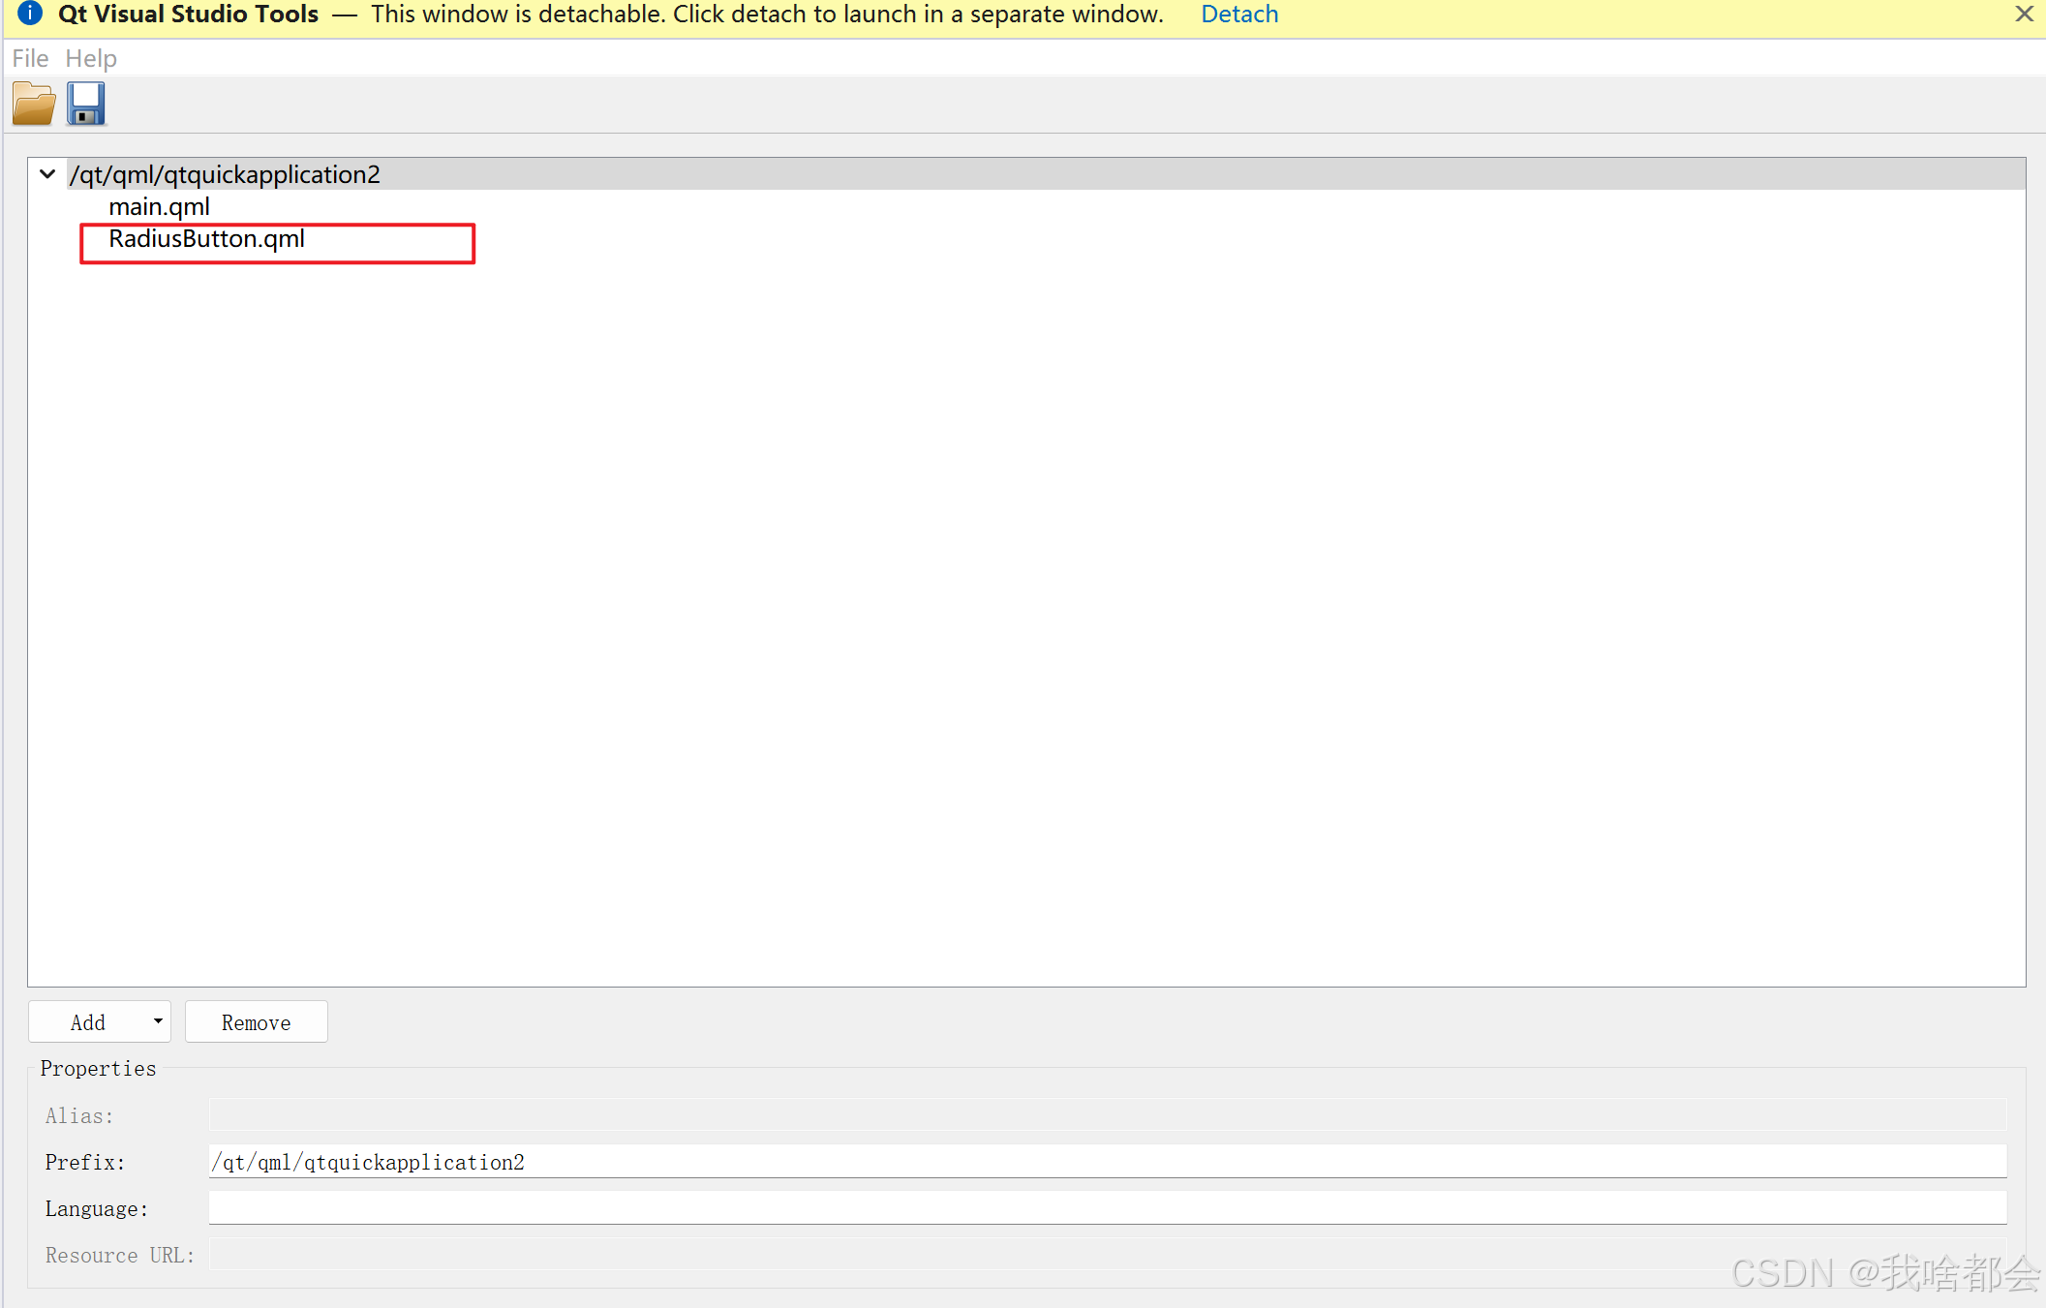
Task: Click the Alias input field
Action: [1108, 1115]
